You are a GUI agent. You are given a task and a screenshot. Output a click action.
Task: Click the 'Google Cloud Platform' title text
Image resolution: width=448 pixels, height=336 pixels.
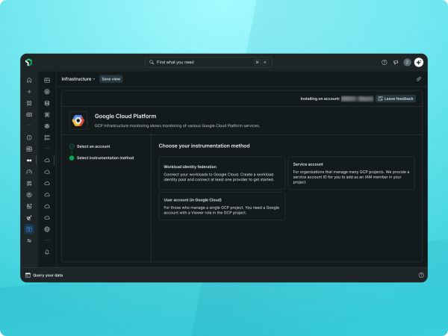[x=125, y=116]
